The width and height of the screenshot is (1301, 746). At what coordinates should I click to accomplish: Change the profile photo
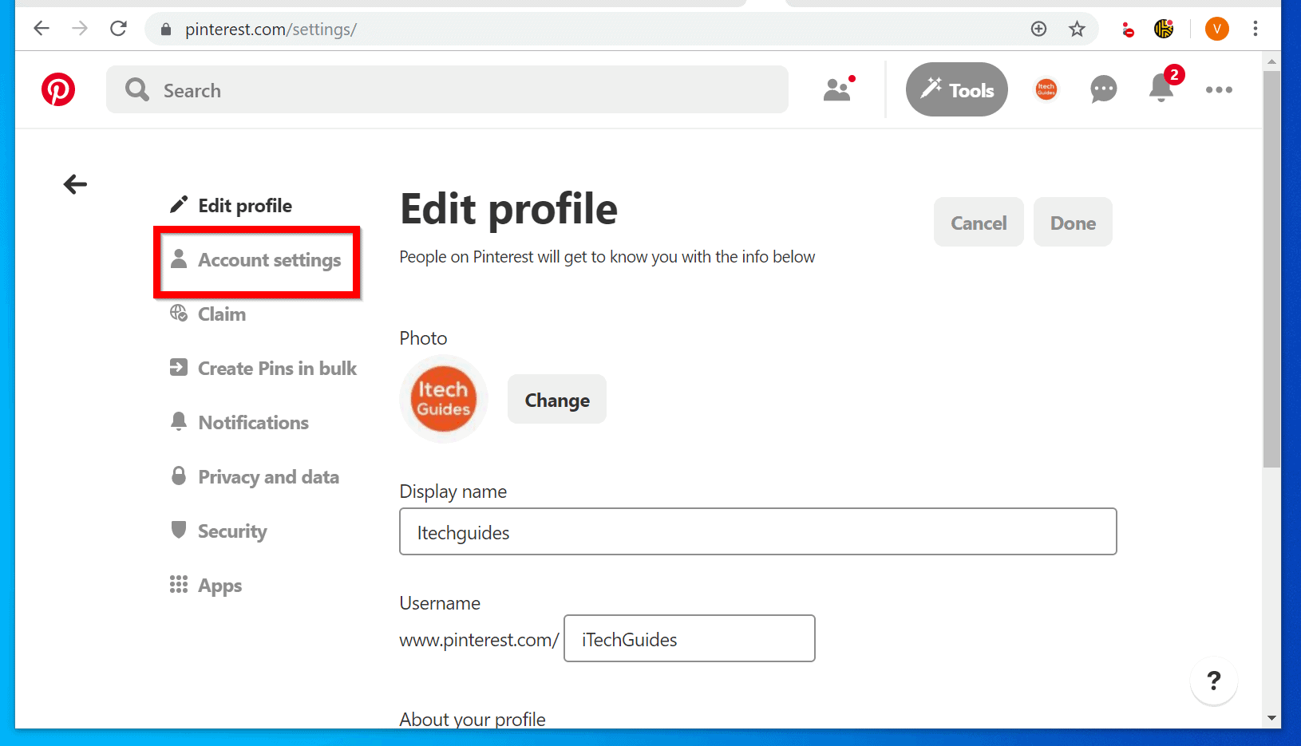tap(556, 399)
